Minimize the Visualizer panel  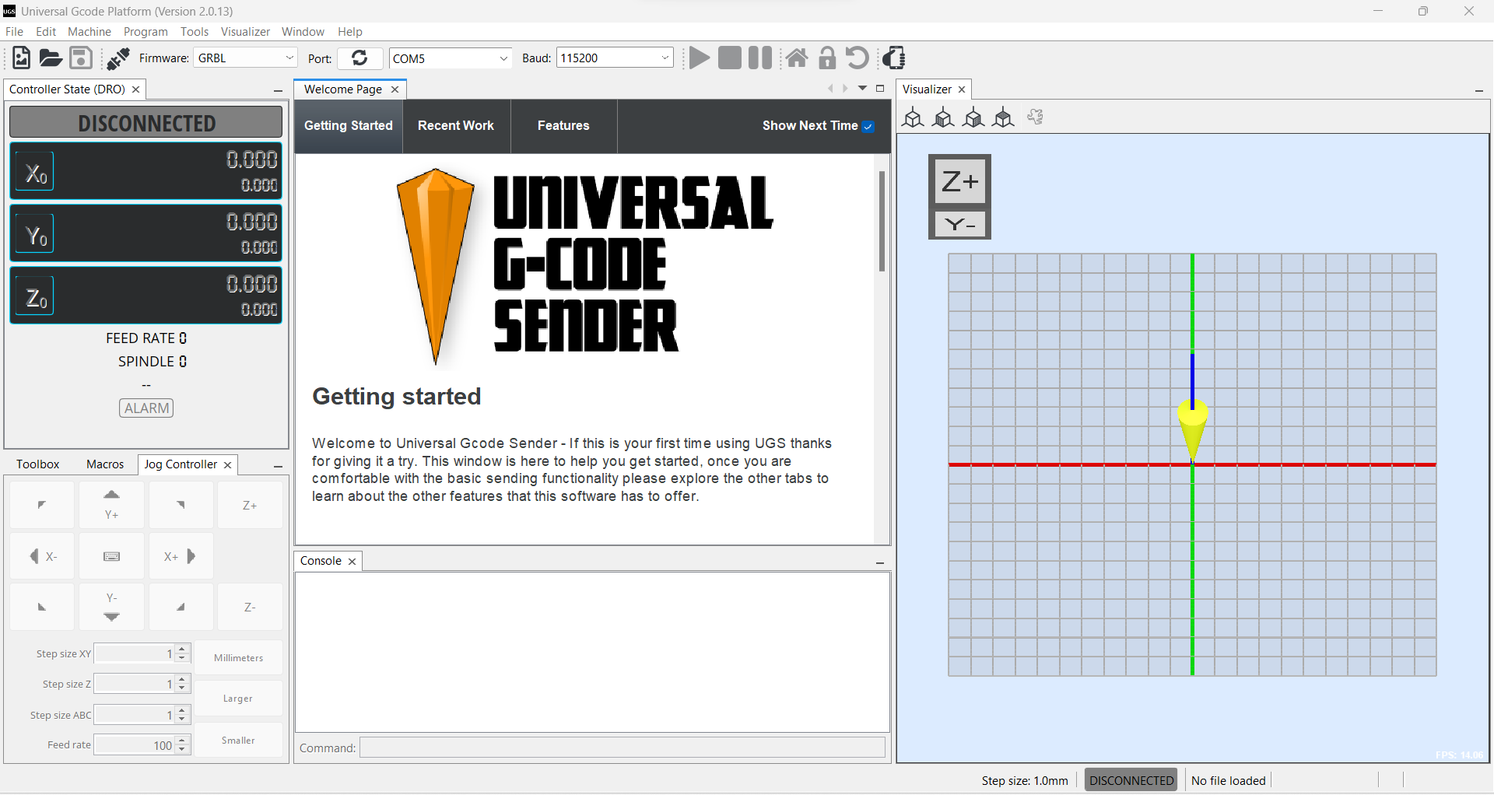pyautogui.click(x=1479, y=90)
